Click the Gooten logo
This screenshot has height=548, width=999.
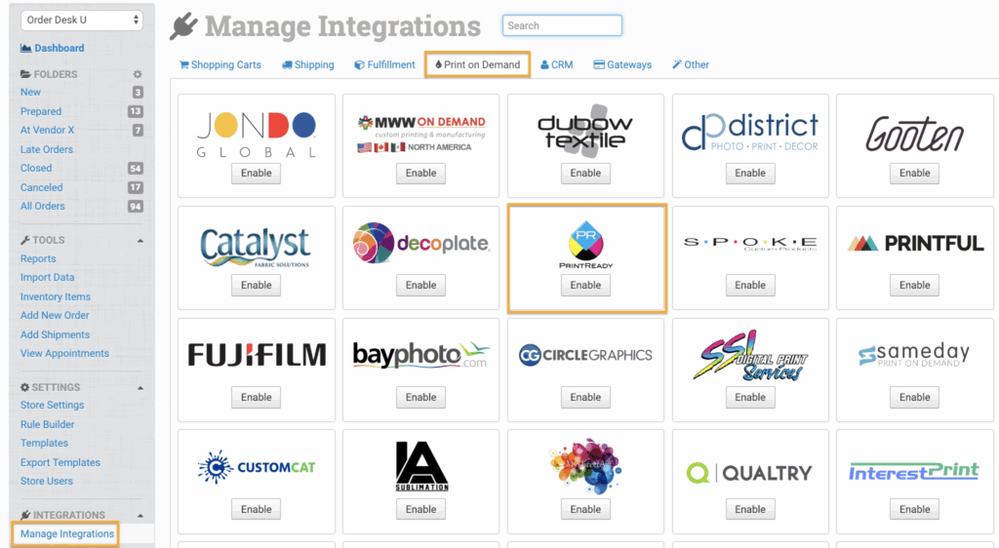(914, 135)
